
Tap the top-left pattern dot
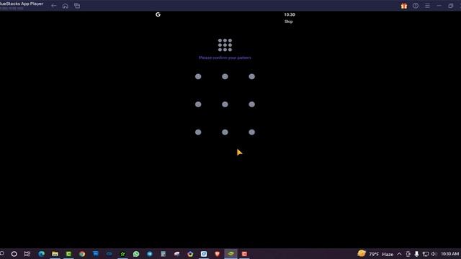(x=198, y=77)
